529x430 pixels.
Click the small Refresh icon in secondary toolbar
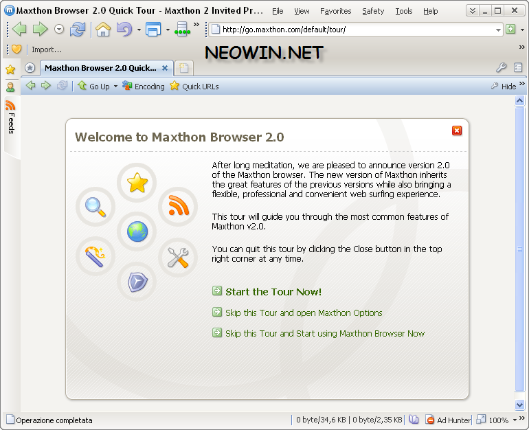click(x=62, y=86)
